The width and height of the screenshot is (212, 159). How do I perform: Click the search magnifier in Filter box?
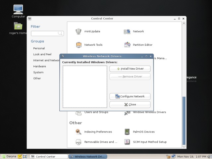tap(60, 33)
